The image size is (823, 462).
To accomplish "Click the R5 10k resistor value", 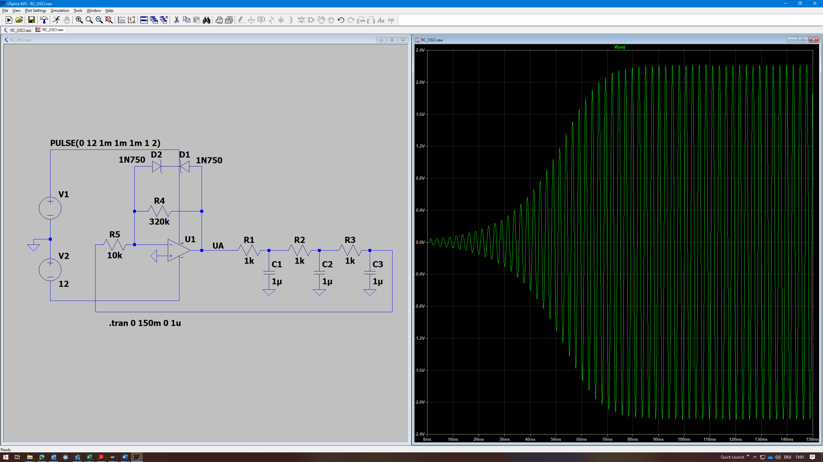I will [x=114, y=255].
